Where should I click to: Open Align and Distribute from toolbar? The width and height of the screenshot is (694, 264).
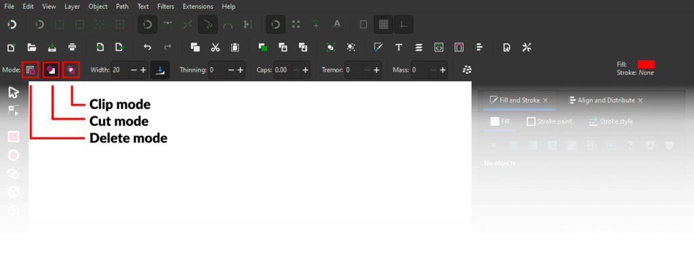click(x=479, y=47)
